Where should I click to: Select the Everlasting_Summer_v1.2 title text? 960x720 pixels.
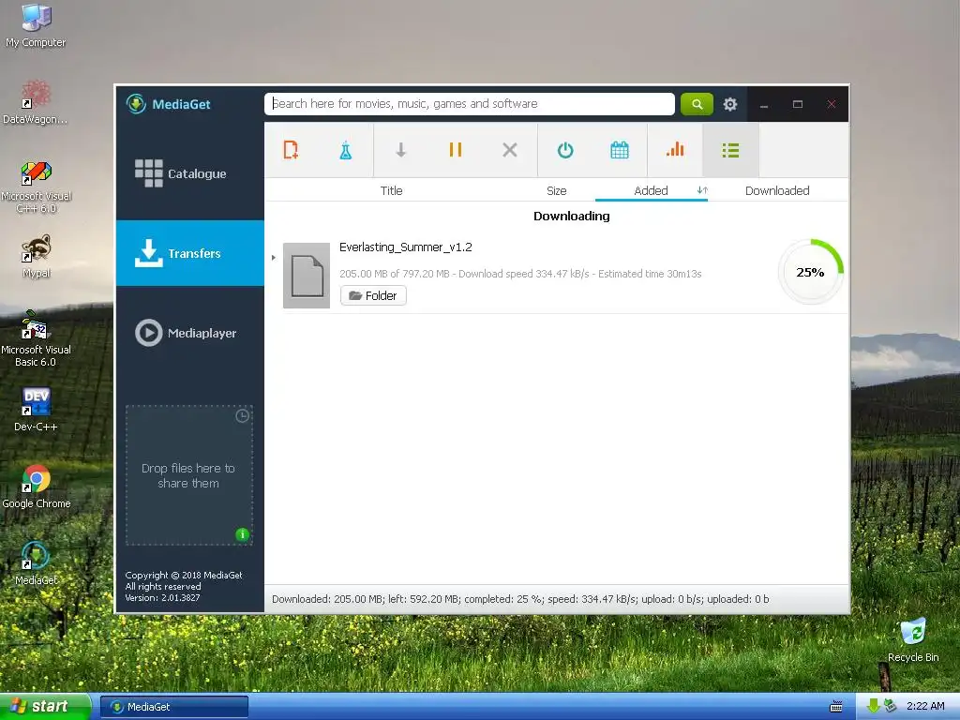pyautogui.click(x=405, y=247)
